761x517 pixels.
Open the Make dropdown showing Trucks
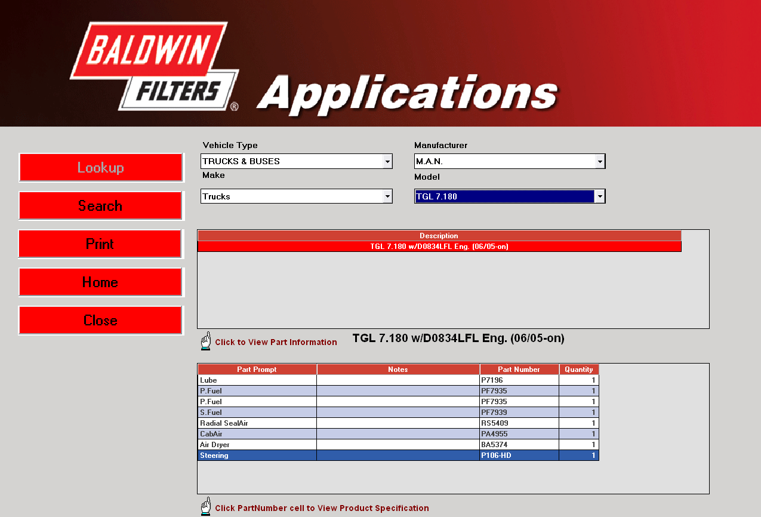tap(387, 196)
